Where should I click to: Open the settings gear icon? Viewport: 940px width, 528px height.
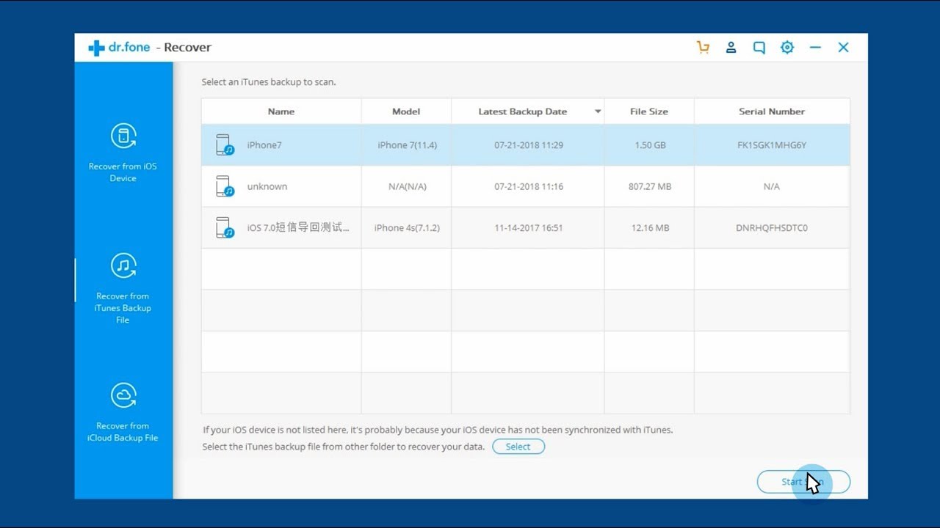tap(787, 48)
